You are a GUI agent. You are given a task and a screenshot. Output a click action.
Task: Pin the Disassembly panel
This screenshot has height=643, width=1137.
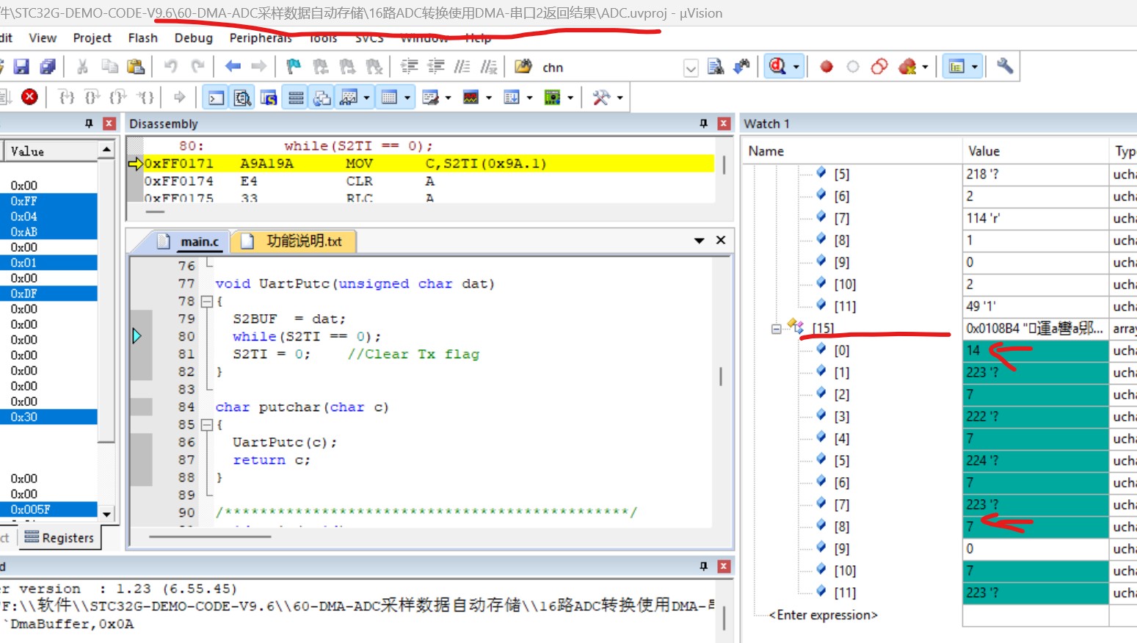point(704,123)
